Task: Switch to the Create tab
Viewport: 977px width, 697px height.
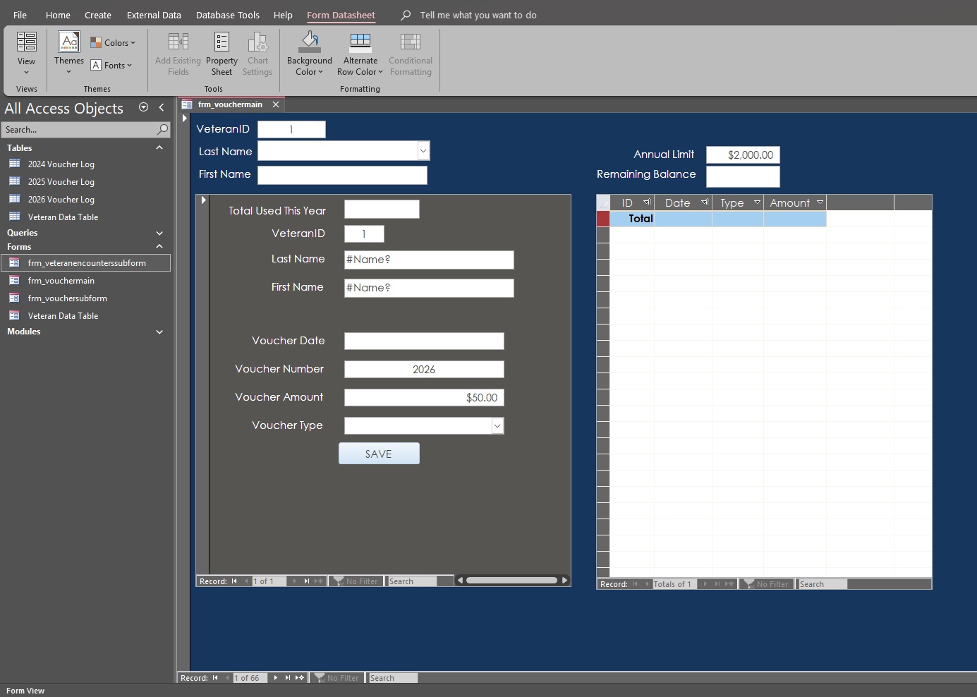Action: (x=98, y=15)
